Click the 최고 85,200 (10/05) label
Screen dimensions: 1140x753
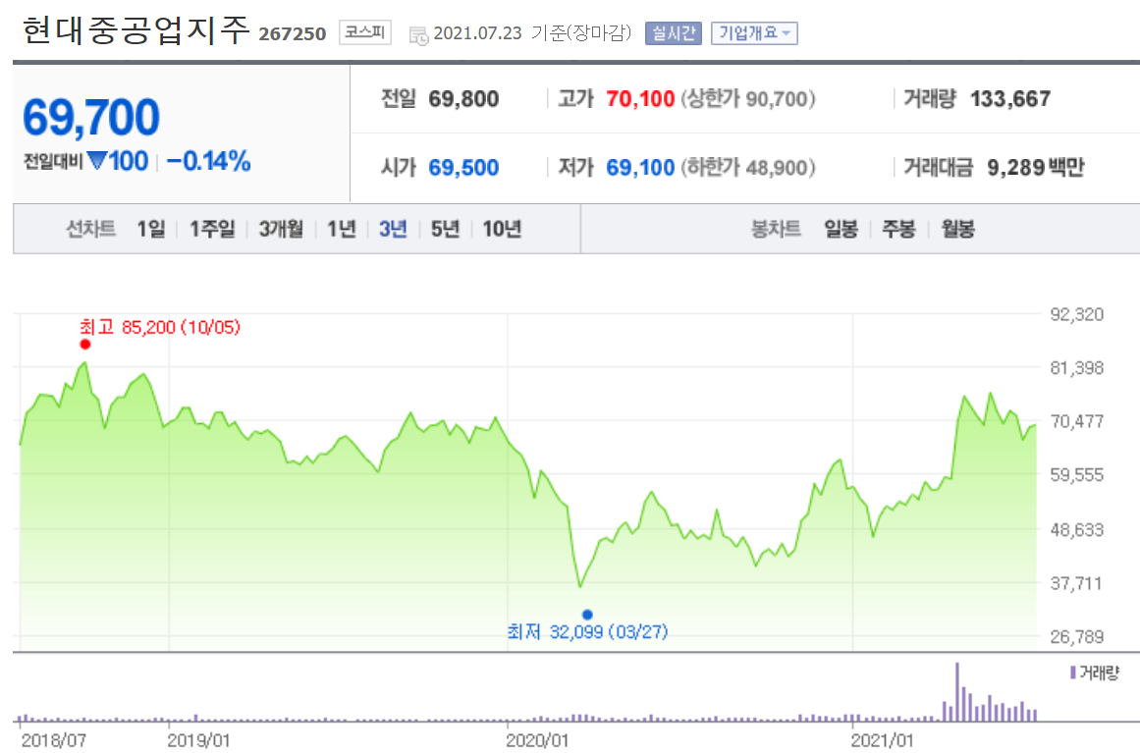[x=159, y=327]
